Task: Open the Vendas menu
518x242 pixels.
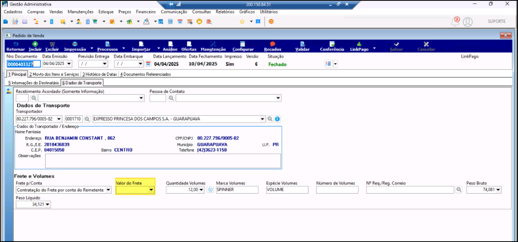Action: 56,12
